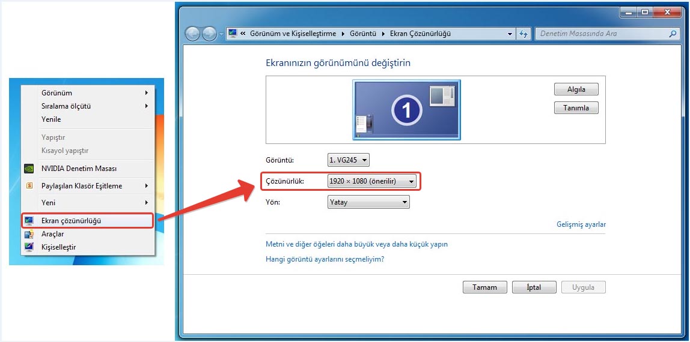The height and width of the screenshot is (342, 690).
Task: Expand the Çözünürlük resolution dropdown
Action: pyautogui.click(x=372, y=181)
